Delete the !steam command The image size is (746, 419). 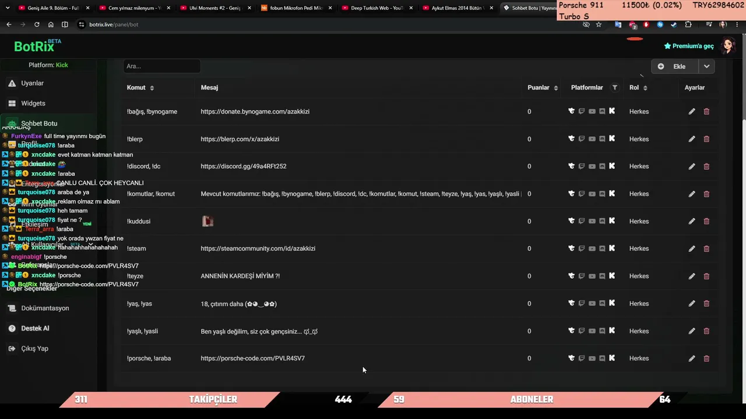[x=706, y=248]
